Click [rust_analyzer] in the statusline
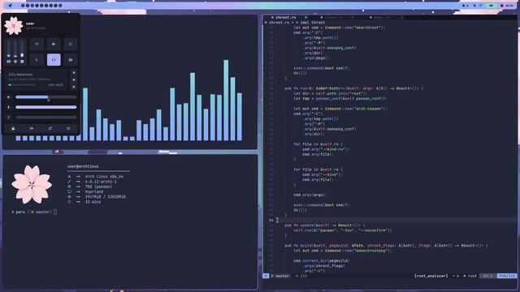 431,276
